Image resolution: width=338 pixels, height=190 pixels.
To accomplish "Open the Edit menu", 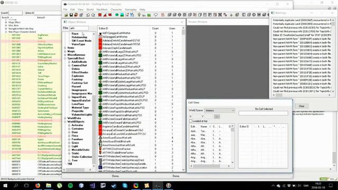I will tap(72, 9).
